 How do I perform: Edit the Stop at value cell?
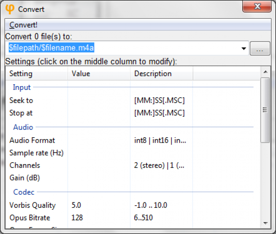(99, 113)
